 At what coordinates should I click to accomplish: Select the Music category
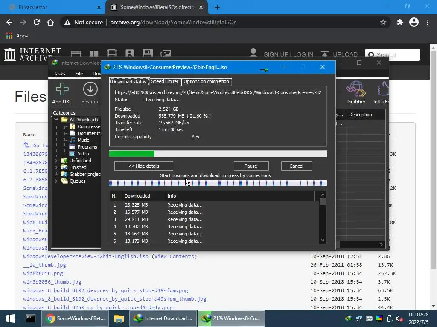[x=79, y=140]
